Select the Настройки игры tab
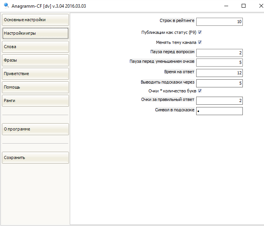Screen dimensions: 264x226 (35, 33)
